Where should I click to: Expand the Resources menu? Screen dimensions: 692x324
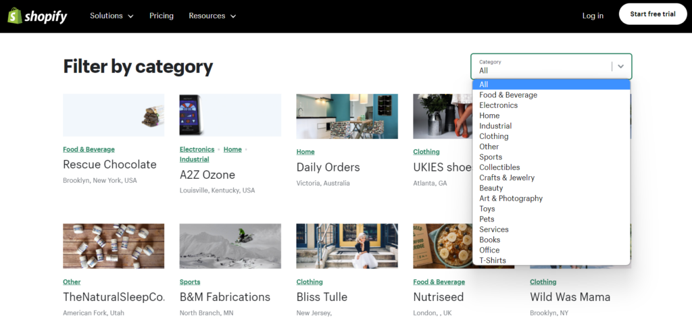212,16
